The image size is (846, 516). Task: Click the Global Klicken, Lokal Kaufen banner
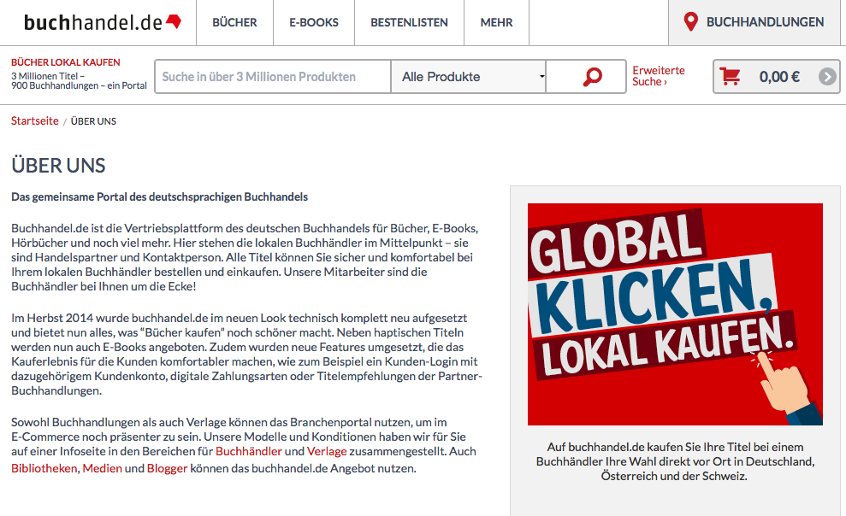click(x=675, y=314)
